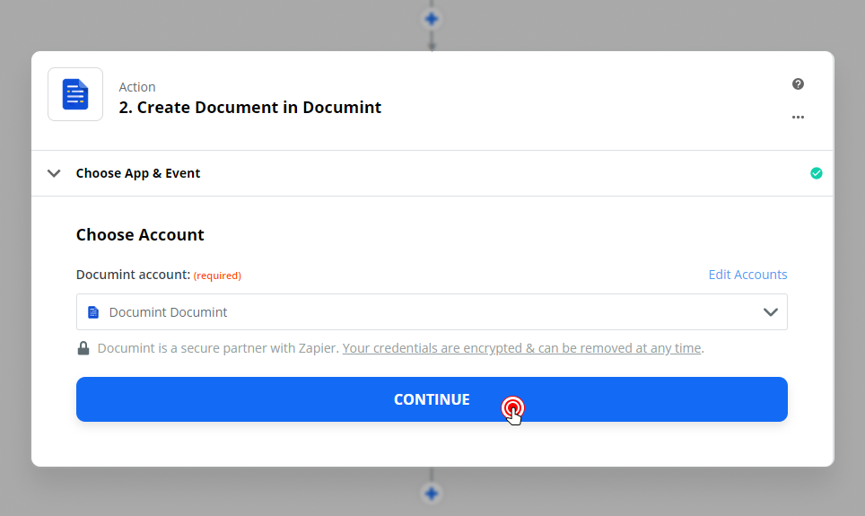
Task: Click the Documint account required label
Action: point(158,275)
